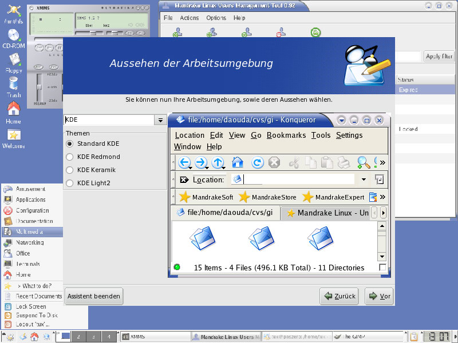Expand the bookmark toolbar overflow chevron
The height and width of the screenshot is (343, 458).
(x=382, y=197)
